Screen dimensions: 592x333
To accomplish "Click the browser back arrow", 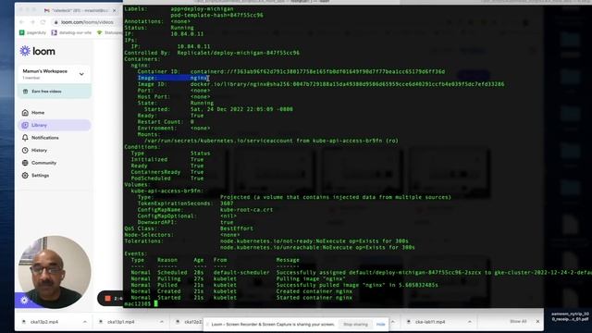I will pos(21,22).
